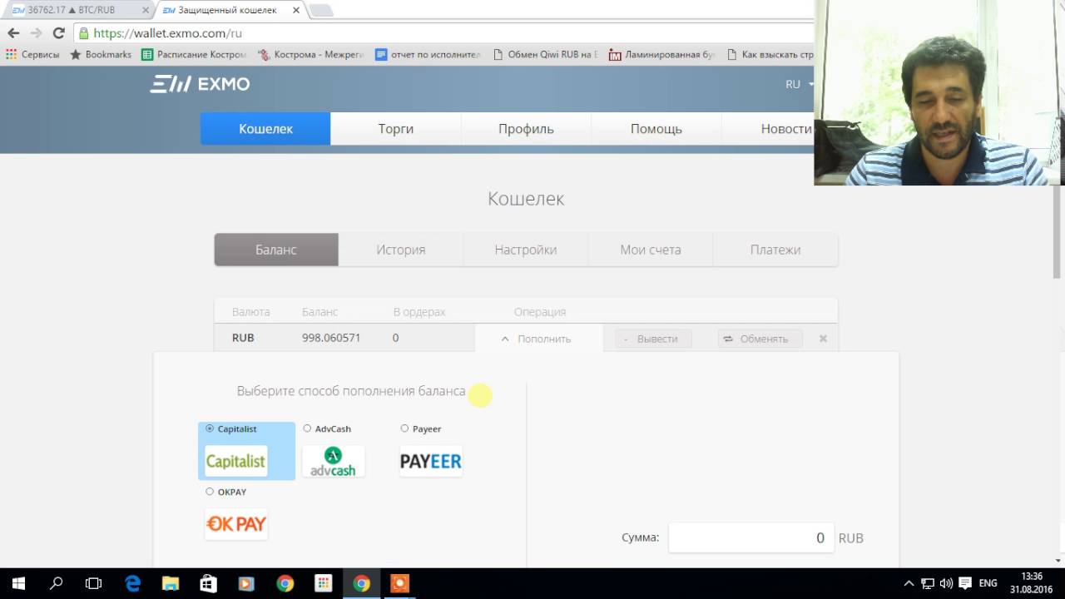Open отчет по исполнител bookmark

428,54
